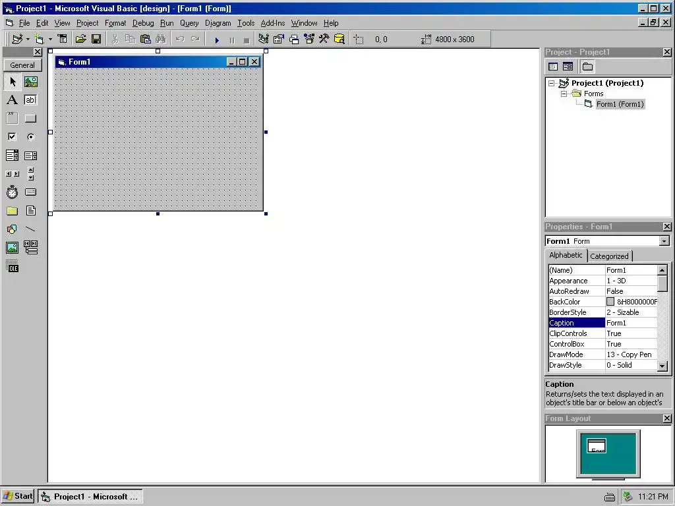Click the Caption property value Form1
675x506 pixels.
(x=631, y=323)
